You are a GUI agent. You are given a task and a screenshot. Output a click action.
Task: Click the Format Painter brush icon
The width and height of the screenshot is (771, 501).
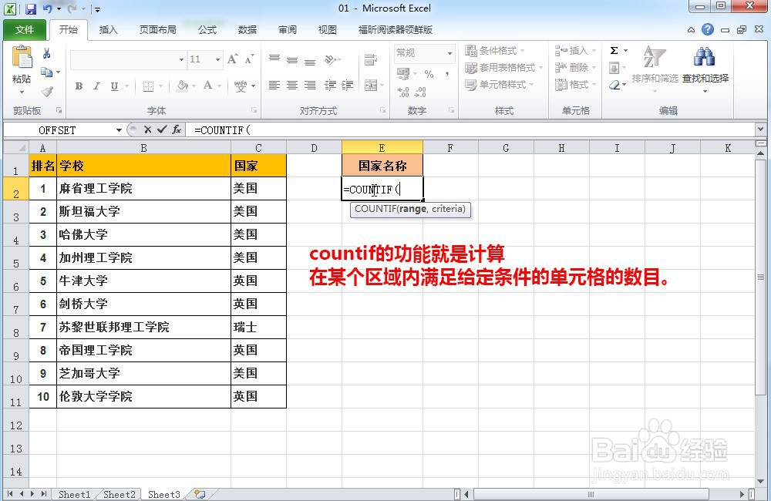tap(47, 92)
